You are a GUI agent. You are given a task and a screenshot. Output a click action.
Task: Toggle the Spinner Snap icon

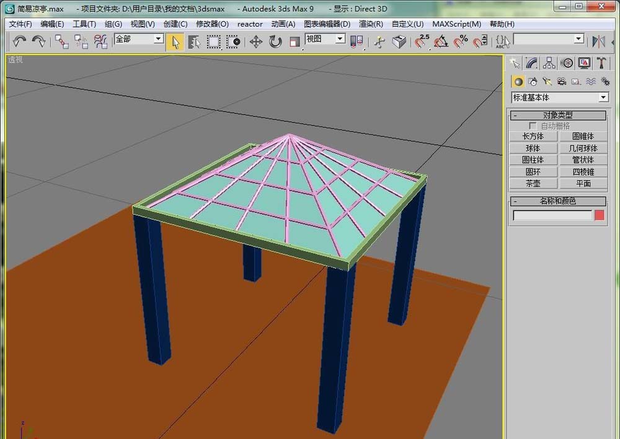click(480, 41)
